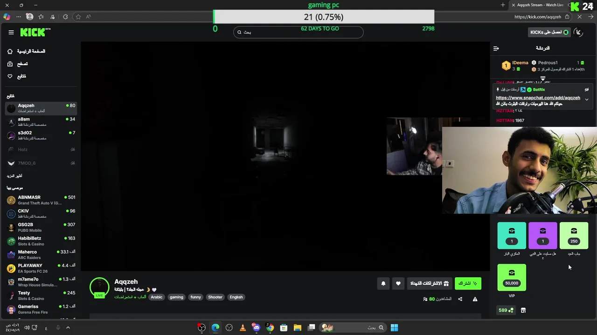
Task: Select the 50,000-point VIP reward
Action: pyautogui.click(x=512, y=277)
